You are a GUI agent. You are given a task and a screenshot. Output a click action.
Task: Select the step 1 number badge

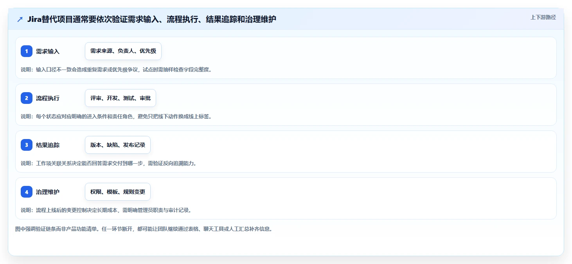point(27,51)
